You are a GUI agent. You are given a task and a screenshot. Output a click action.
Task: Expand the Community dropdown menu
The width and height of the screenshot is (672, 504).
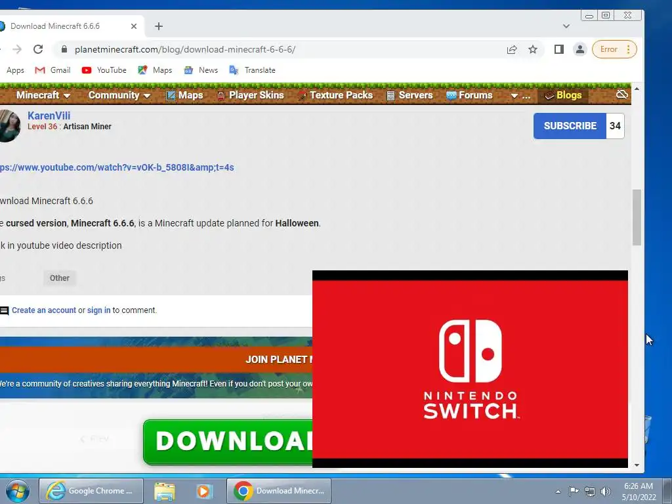click(119, 95)
